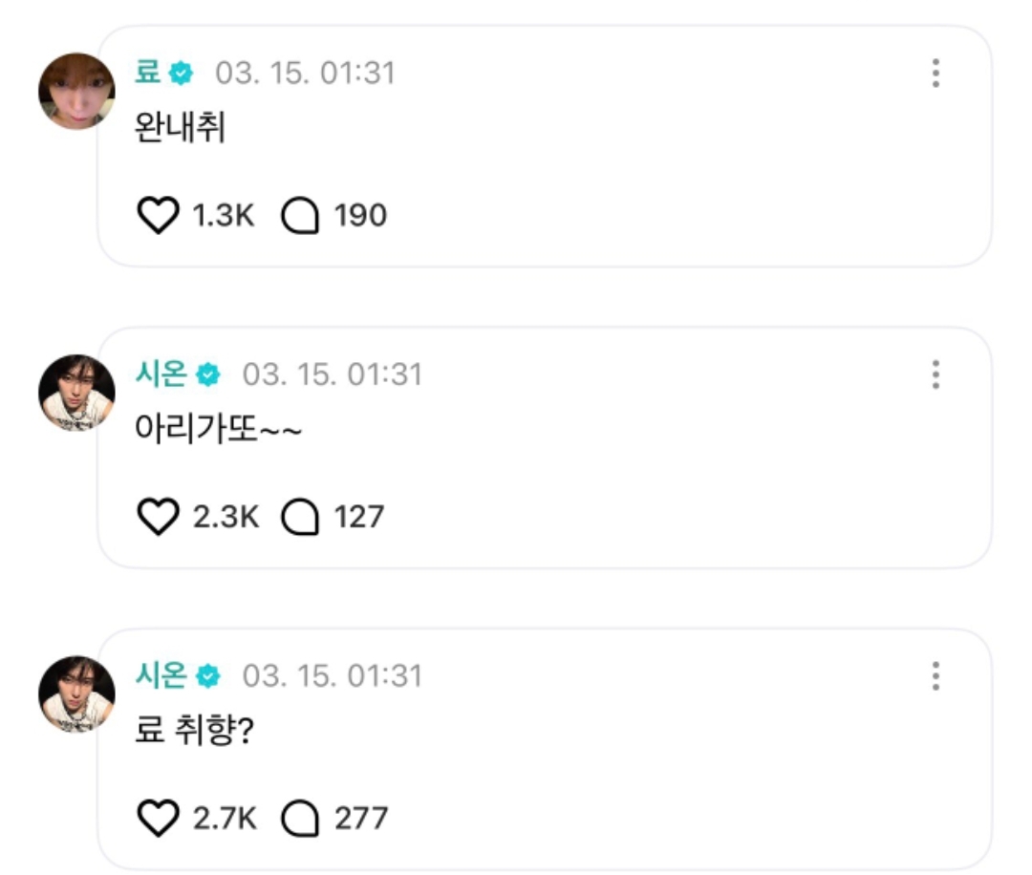Click the comment bubble on the "아리가또~~" post

(x=299, y=518)
